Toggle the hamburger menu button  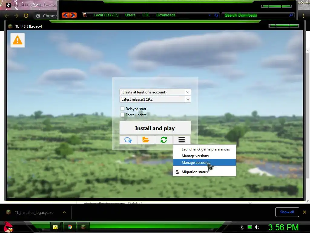(182, 140)
